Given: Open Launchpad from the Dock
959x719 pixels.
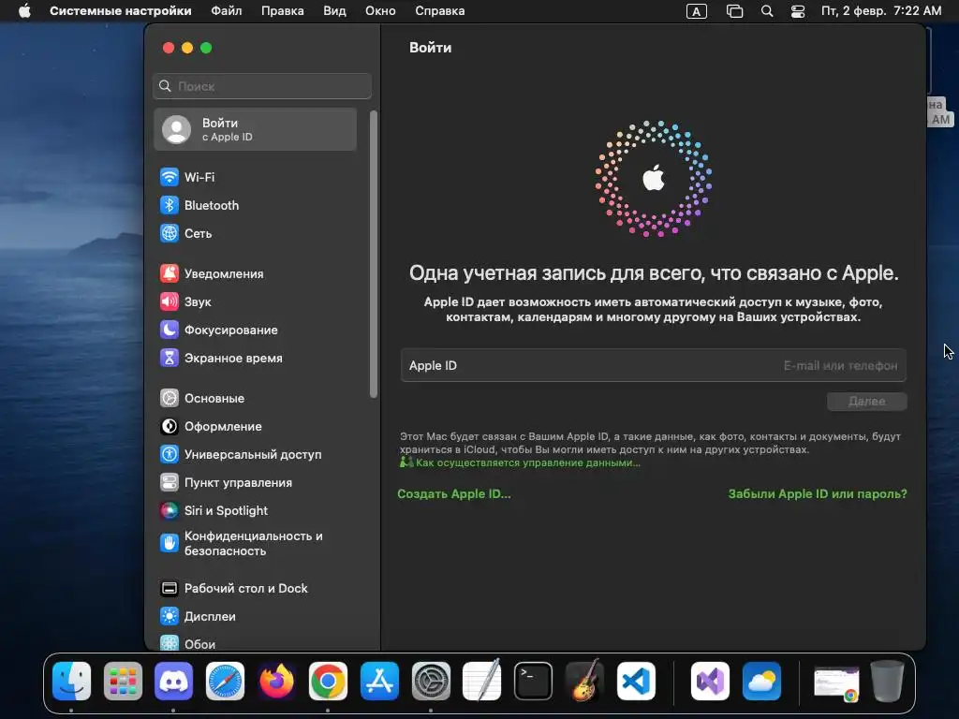Looking at the screenshot, I should tap(123, 682).
